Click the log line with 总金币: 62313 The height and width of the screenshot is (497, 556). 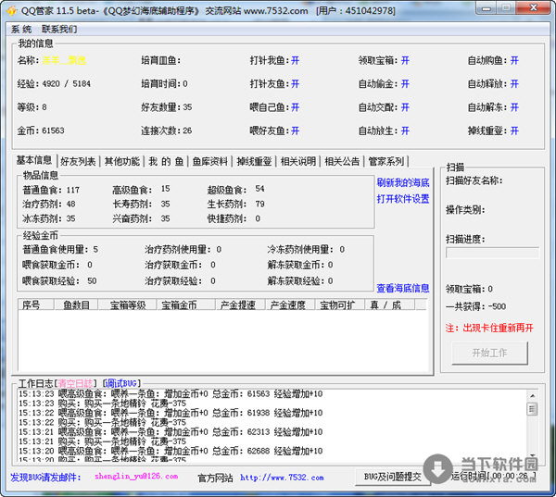(x=171, y=432)
